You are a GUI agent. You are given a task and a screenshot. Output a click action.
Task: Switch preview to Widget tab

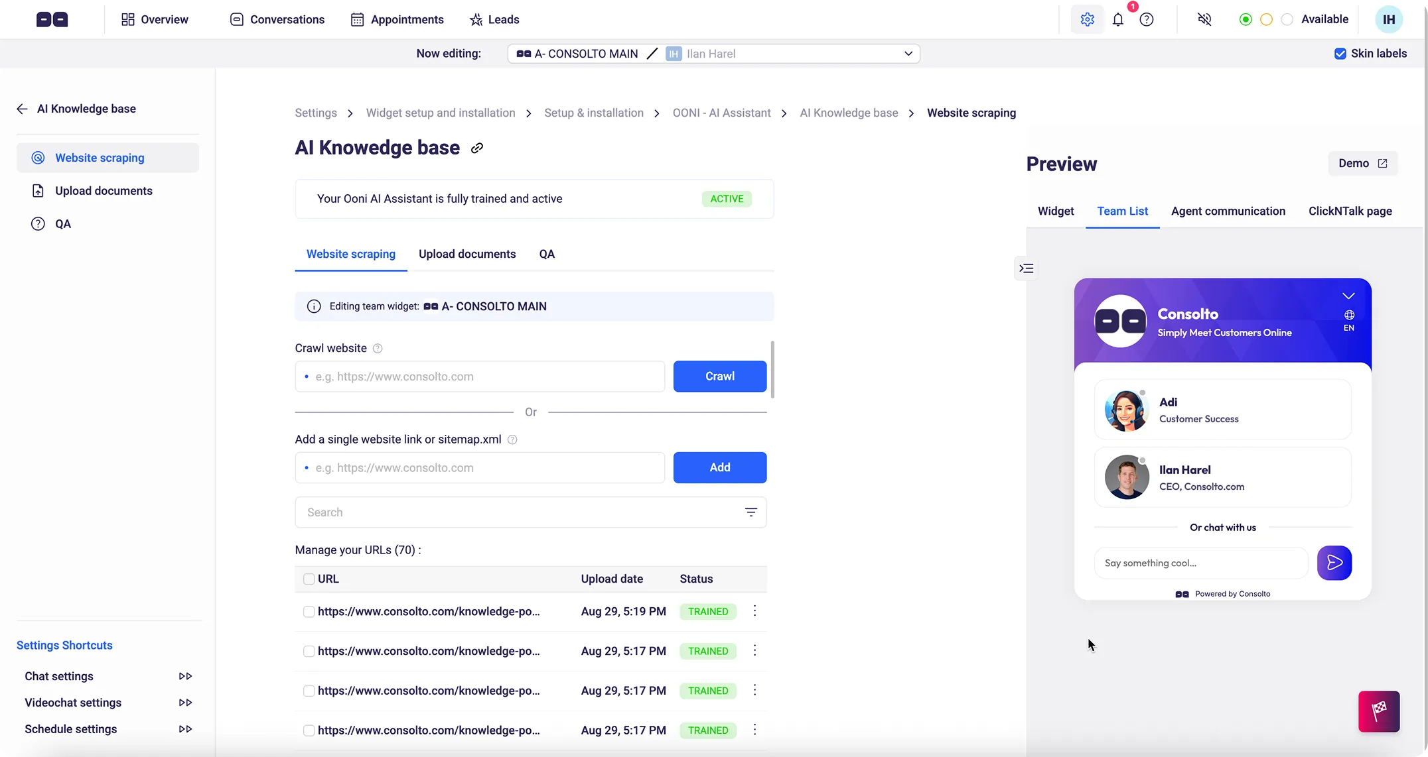pyautogui.click(x=1055, y=211)
